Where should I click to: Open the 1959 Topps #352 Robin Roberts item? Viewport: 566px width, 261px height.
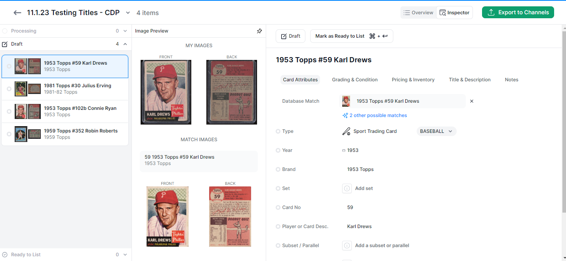[x=65, y=134]
